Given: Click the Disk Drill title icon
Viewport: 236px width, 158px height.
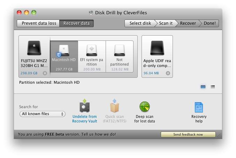Looking at the screenshot, I should point(91,13).
